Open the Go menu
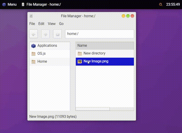This screenshot has width=182, height=133. 61,24
